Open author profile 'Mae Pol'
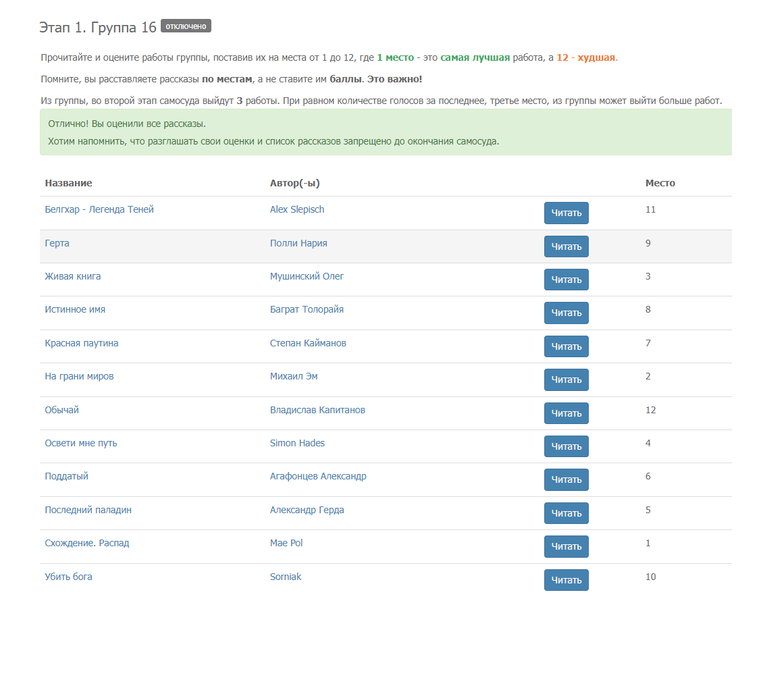 [x=286, y=543]
